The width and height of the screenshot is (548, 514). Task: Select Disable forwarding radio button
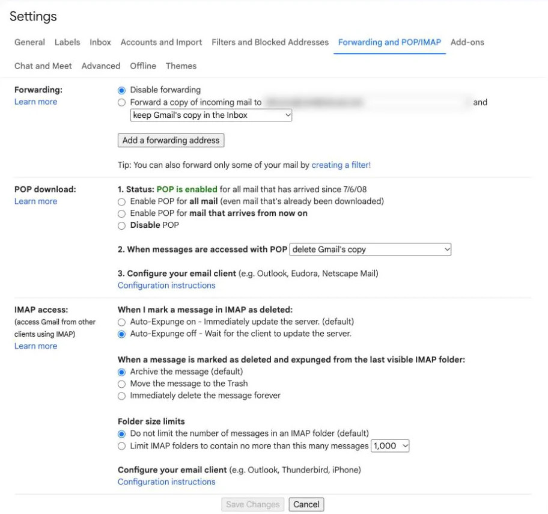(x=121, y=91)
